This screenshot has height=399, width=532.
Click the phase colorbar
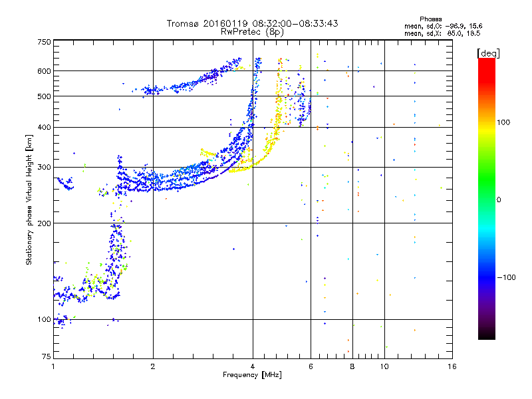click(487, 198)
